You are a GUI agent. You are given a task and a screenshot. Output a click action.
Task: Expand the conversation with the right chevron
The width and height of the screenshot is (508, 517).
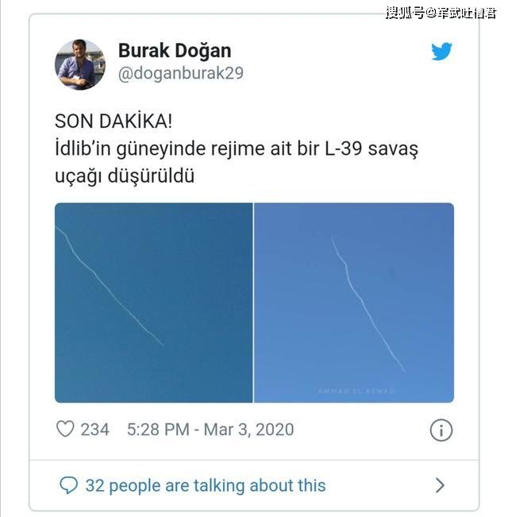pos(440,485)
